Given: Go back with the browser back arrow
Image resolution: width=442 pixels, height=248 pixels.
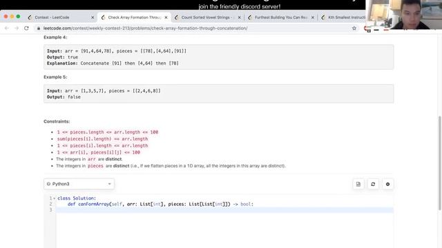Looking at the screenshot, I should [x=7, y=28].
